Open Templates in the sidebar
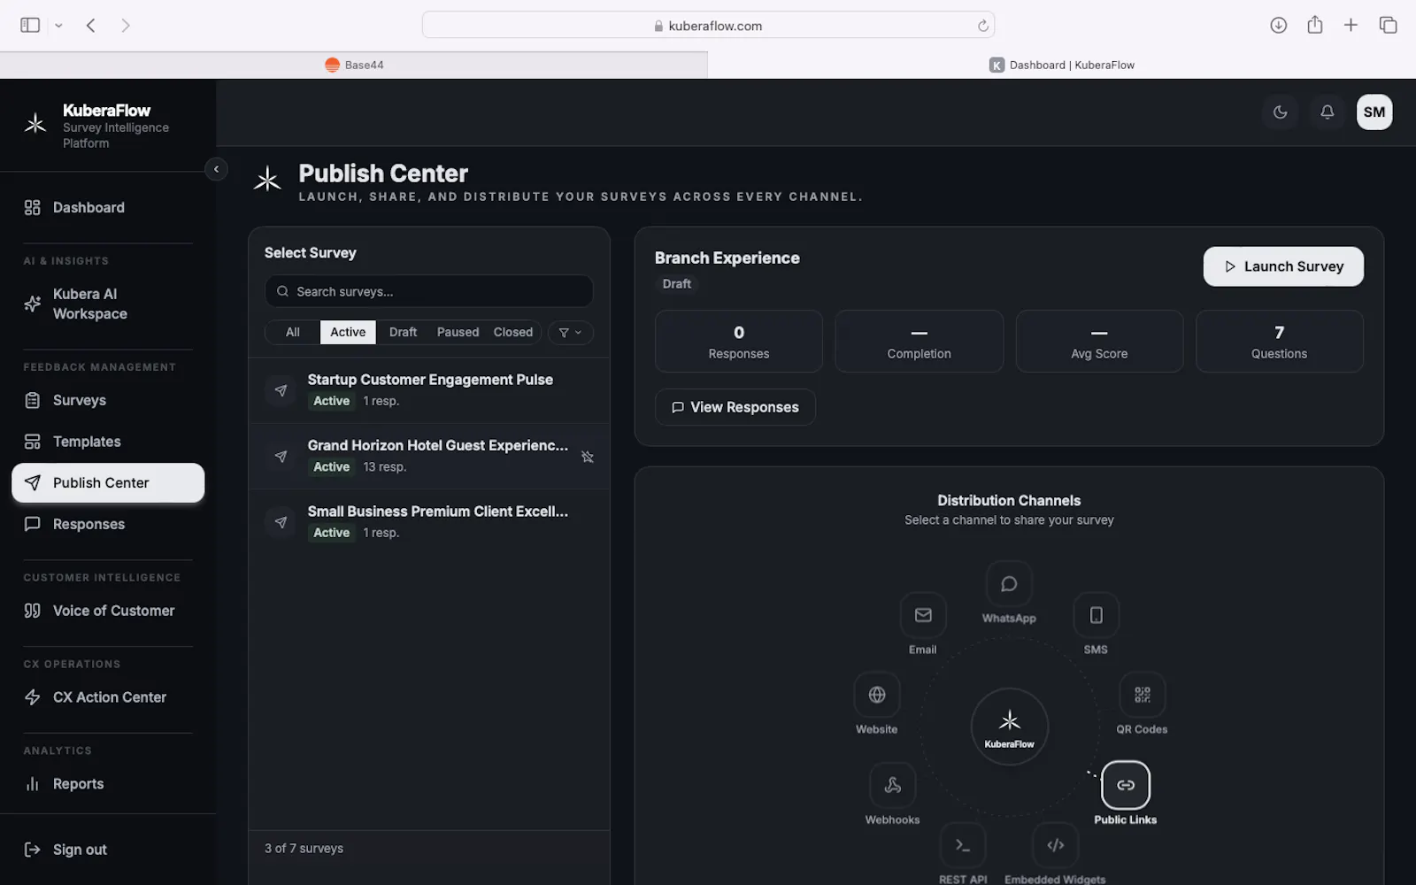This screenshot has height=885, width=1416. [x=108, y=442]
